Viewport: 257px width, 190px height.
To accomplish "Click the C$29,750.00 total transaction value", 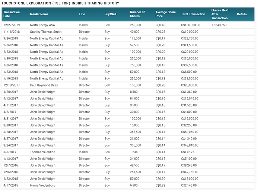I will tap(190, 38).
